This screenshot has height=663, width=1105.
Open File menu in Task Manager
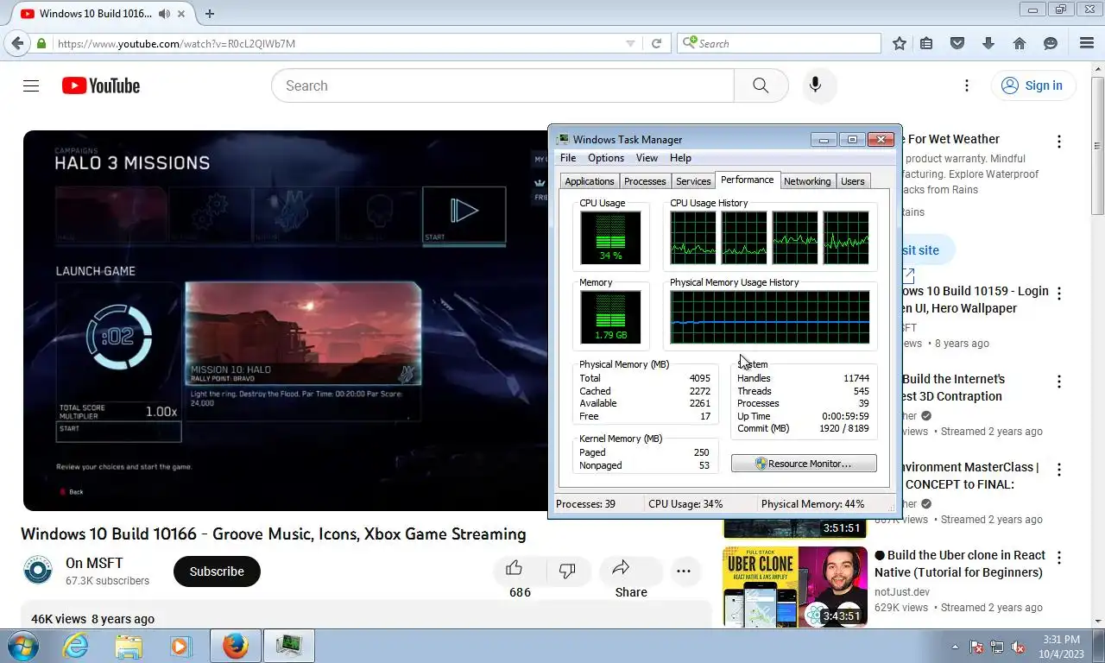(568, 158)
